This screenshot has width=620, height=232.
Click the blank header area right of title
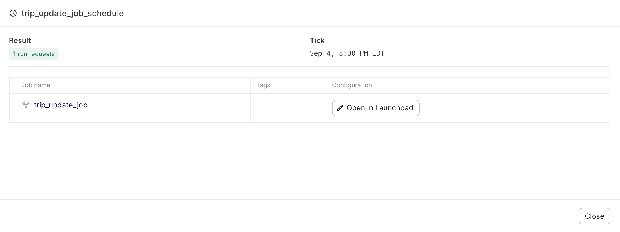pyautogui.click(x=370, y=13)
